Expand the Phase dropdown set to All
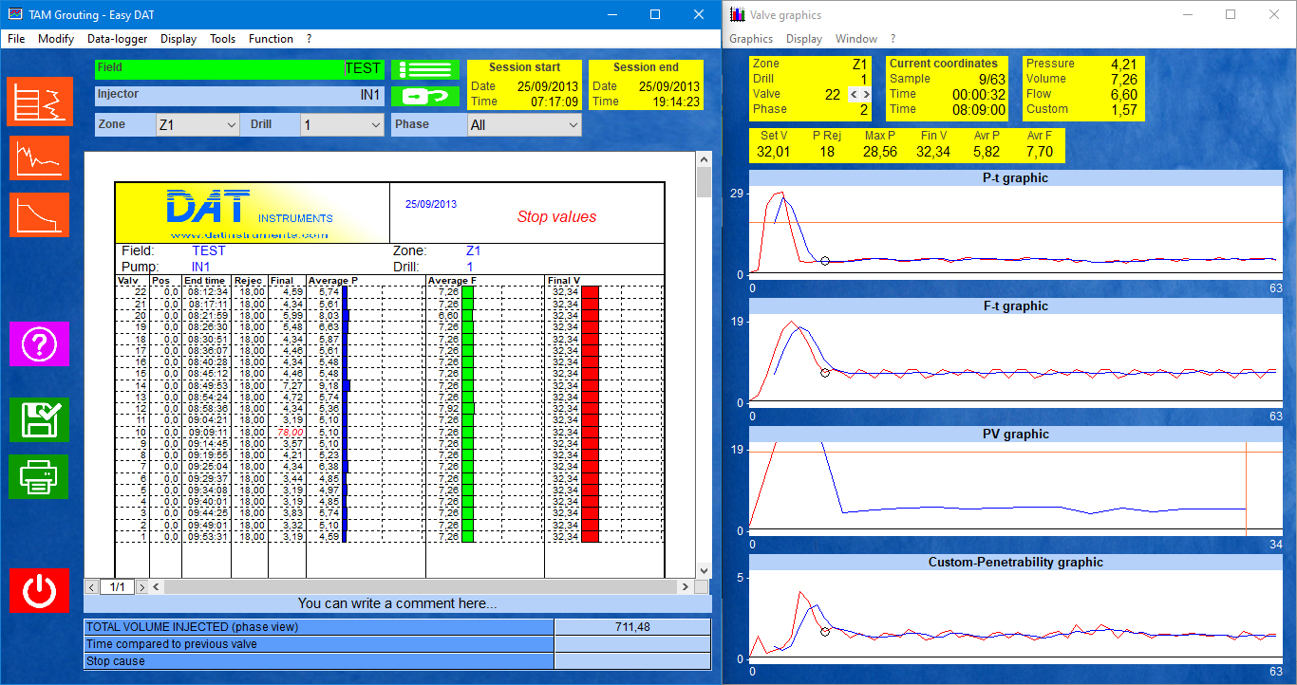The height and width of the screenshot is (685, 1297). pyautogui.click(x=524, y=125)
